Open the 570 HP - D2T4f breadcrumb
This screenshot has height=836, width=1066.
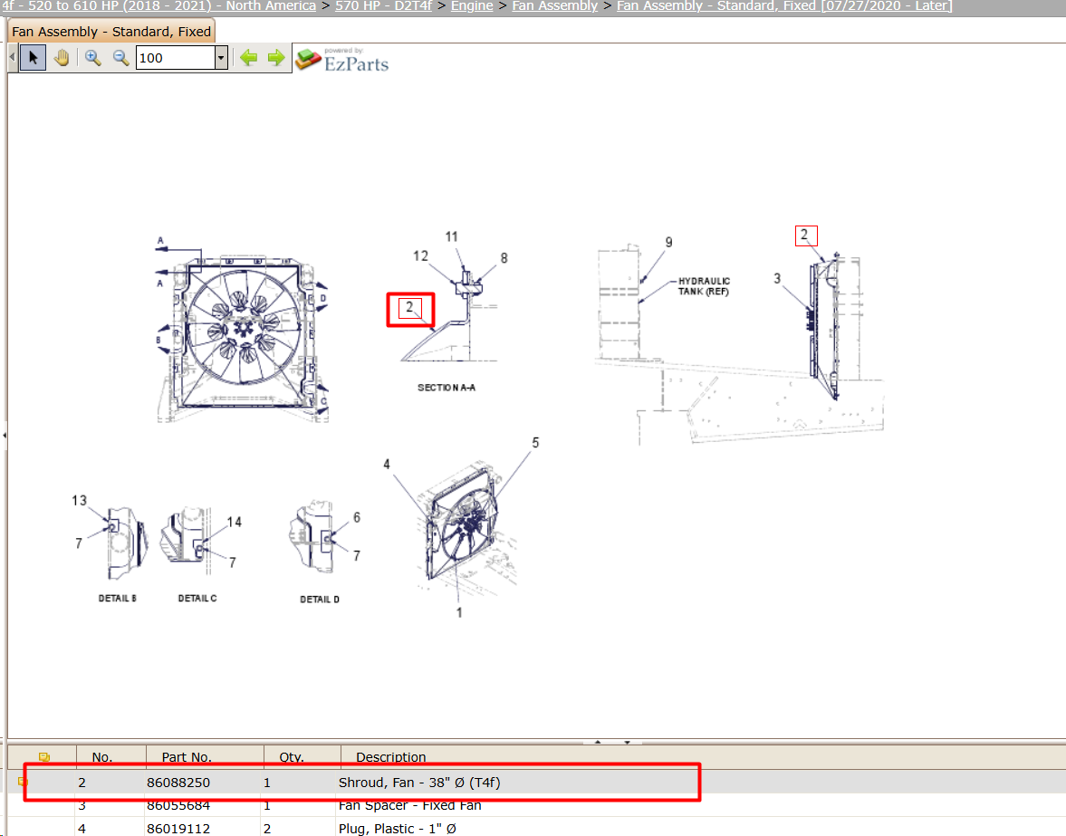(x=383, y=6)
